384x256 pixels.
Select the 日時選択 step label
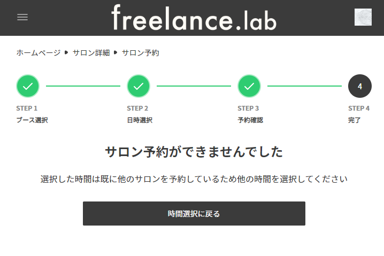click(x=140, y=120)
